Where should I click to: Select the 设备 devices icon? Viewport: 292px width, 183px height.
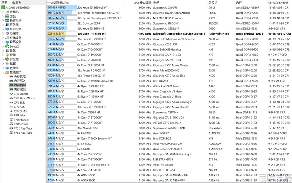(x=7, y=51)
